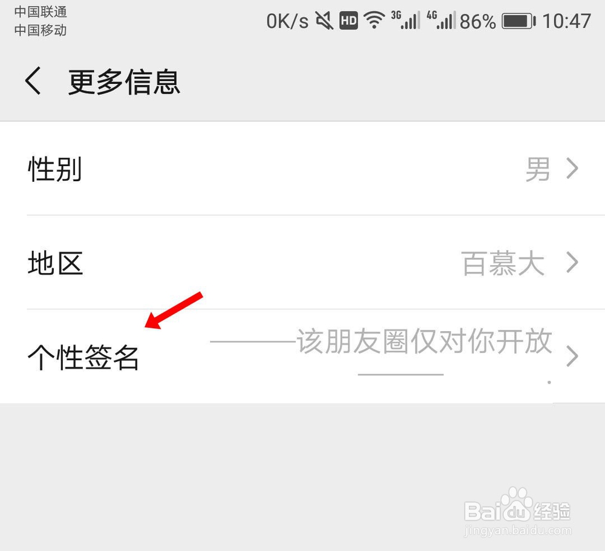The image size is (605, 551).
Task: Tap the battery status icon
Action: click(x=518, y=21)
